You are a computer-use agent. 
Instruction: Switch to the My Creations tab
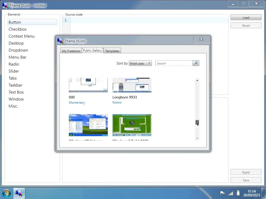(x=71, y=51)
